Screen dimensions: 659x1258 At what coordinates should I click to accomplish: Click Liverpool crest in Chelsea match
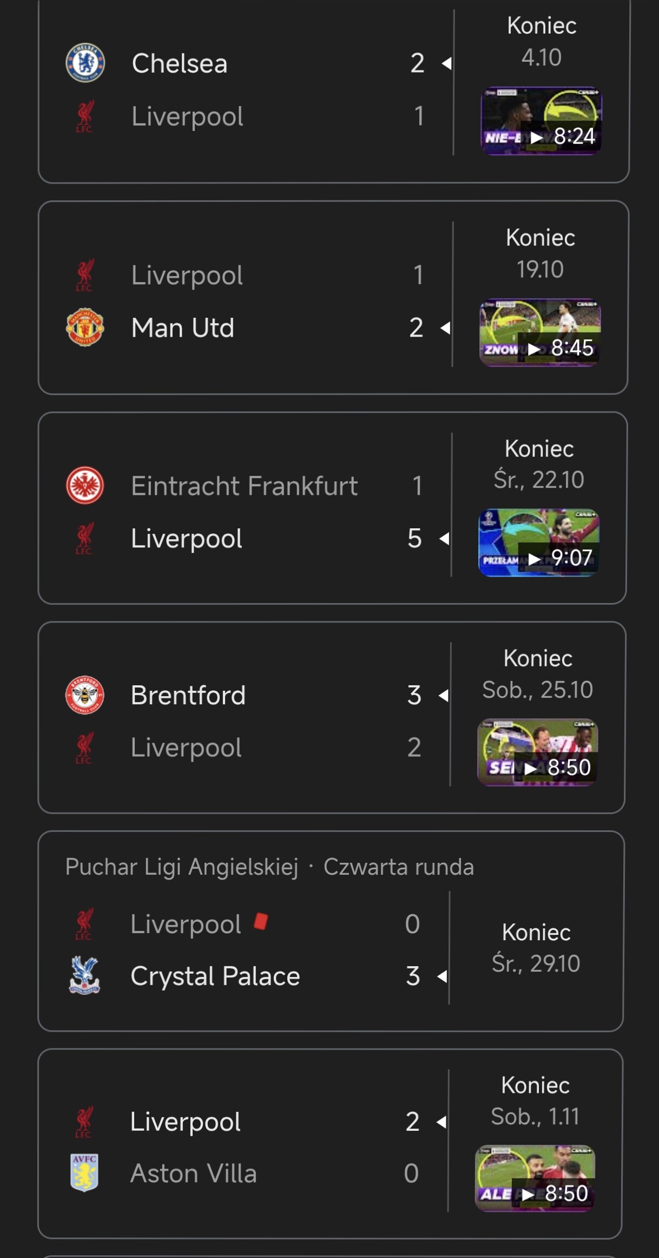[x=84, y=116]
